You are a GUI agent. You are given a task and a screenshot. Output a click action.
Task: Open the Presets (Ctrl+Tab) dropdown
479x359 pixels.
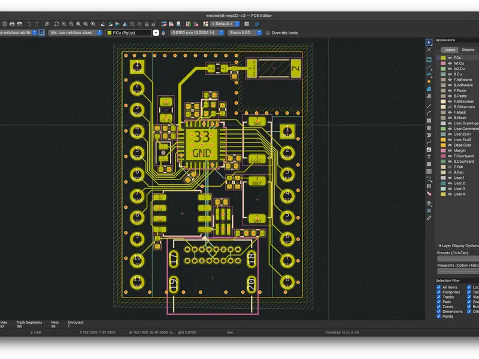[458, 258]
